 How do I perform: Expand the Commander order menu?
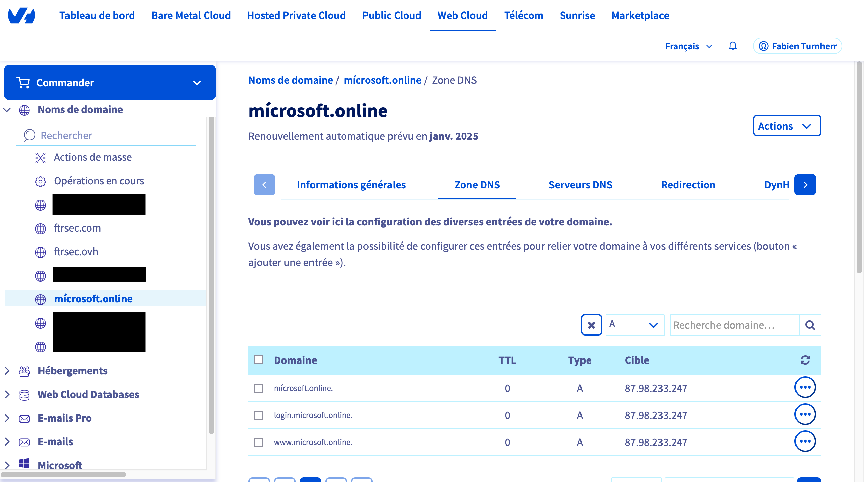pos(110,82)
